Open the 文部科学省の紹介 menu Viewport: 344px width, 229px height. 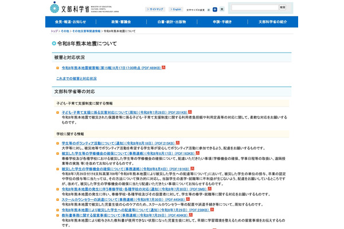pyautogui.click(x=273, y=22)
